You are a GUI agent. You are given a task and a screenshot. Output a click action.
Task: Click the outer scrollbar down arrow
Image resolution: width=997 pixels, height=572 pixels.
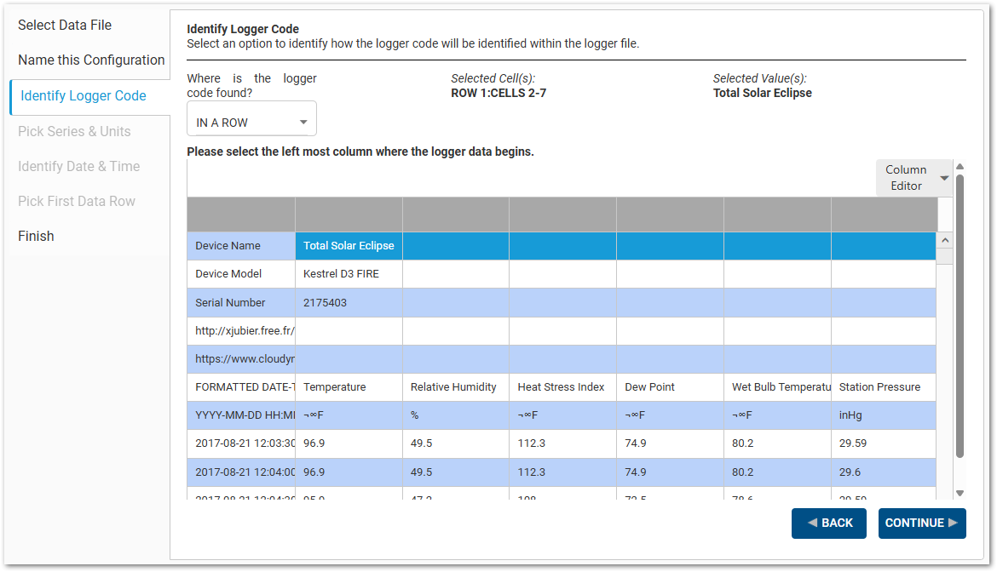(x=960, y=491)
